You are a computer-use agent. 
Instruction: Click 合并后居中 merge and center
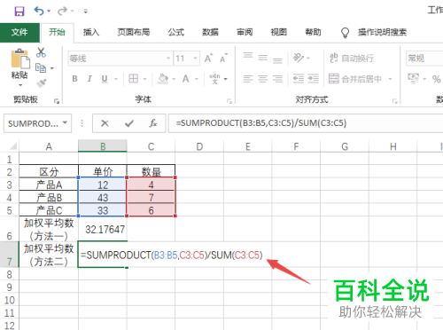click(x=355, y=79)
